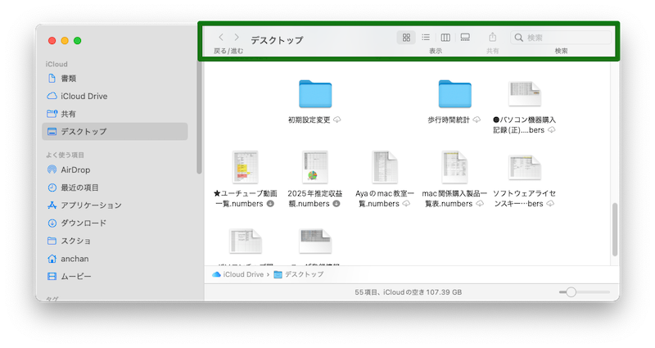Screen dimensions: 655x348
Task: Click the yellow minimize window button
Action: coord(65,40)
